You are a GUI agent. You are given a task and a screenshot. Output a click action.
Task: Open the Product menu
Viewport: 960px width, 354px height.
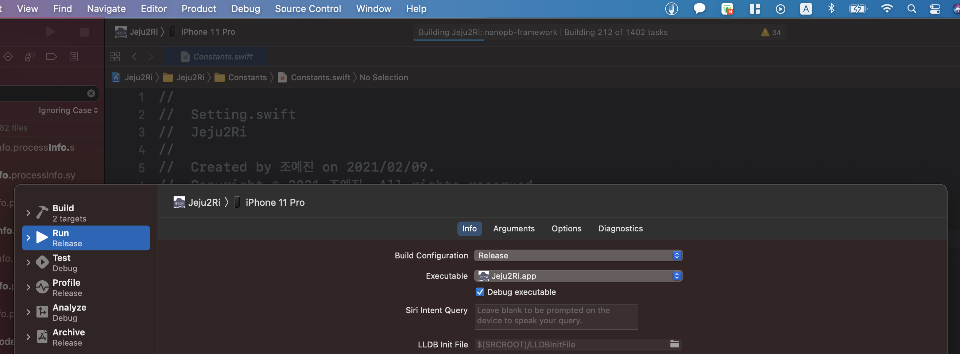(x=199, y=9)
